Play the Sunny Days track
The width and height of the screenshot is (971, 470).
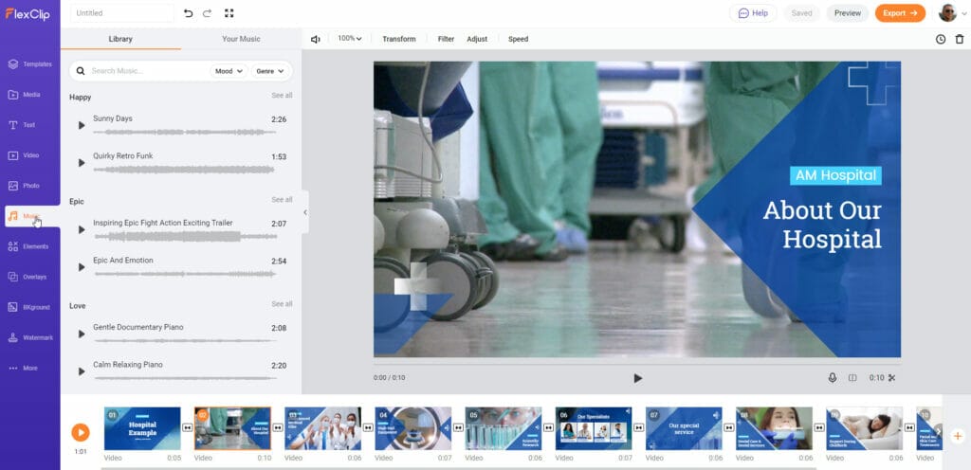(82, 125)
